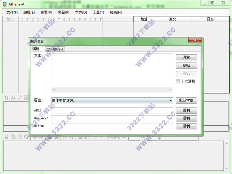Click the Aa case toggle icon
This screenshot has width=232, height=174.
[13, 98]
